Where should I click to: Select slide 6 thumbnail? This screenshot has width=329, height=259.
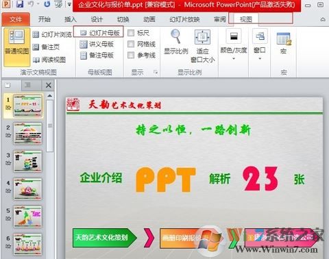click(x=27, y=244)
